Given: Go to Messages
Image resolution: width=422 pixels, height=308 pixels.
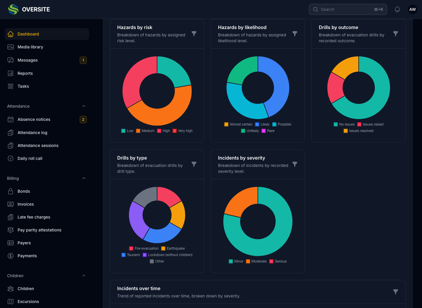Looking at the screenshot, I should [x=47, y=60].
